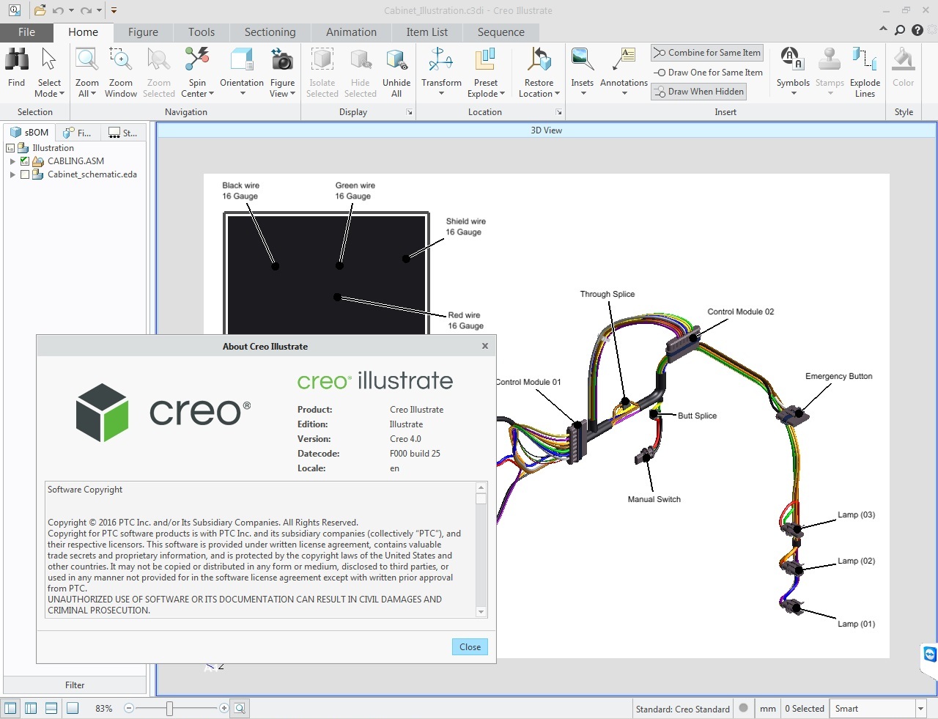Switch to the Item List ribbon tab
Viewport: 938px width, 719px height.
coord(427,32)
